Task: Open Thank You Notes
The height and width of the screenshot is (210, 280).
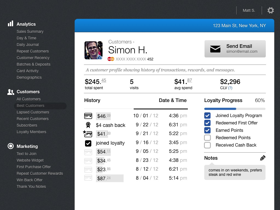Action: pos(31,186)
